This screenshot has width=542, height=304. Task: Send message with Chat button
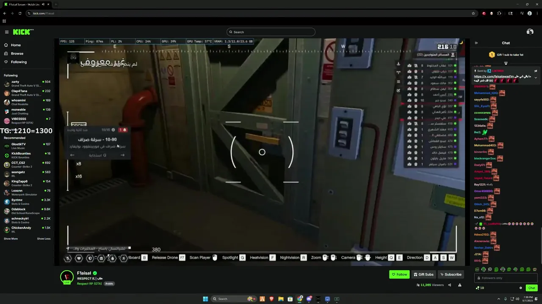coord(531,288)
